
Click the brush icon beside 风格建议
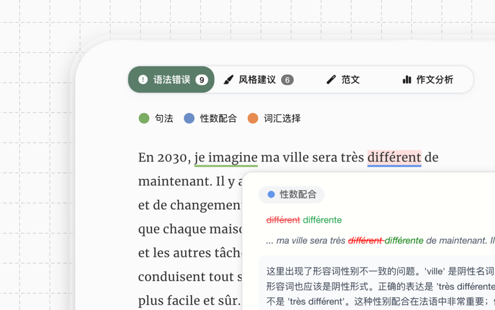[x=228, y=80]
